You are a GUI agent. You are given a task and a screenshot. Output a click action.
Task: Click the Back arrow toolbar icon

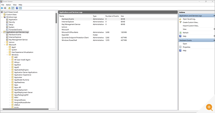[2, 8]
